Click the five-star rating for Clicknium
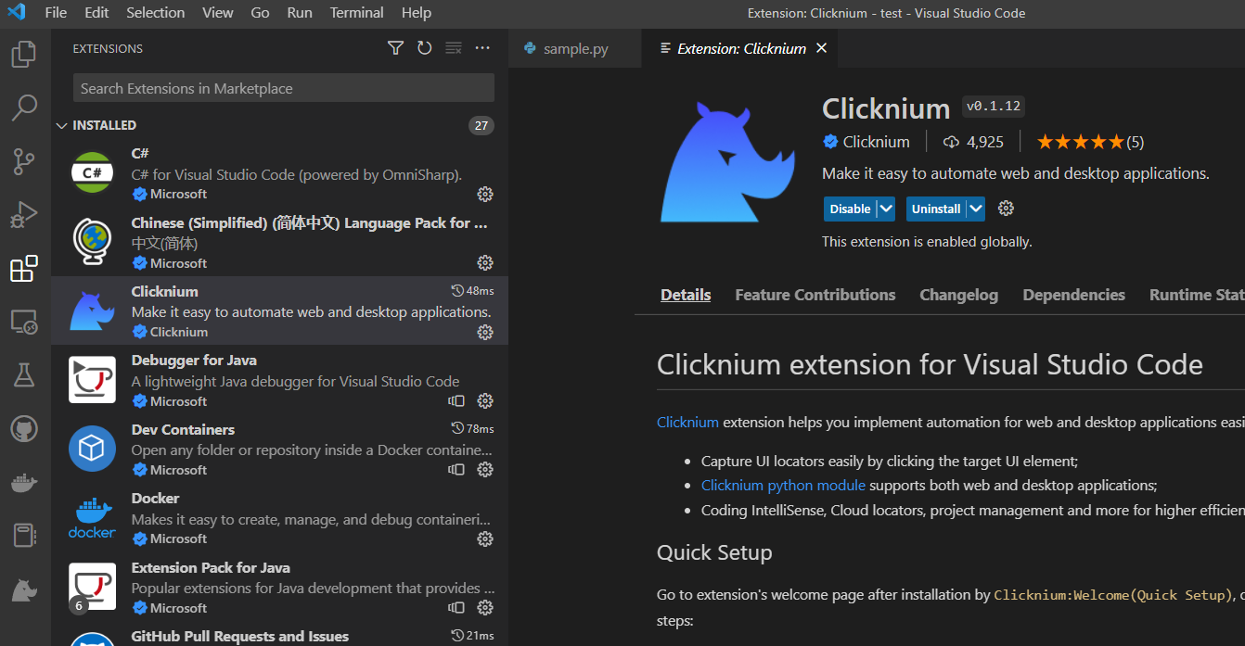Image resolution: width=1245 pixels, height=646 pixels. 1080,142
